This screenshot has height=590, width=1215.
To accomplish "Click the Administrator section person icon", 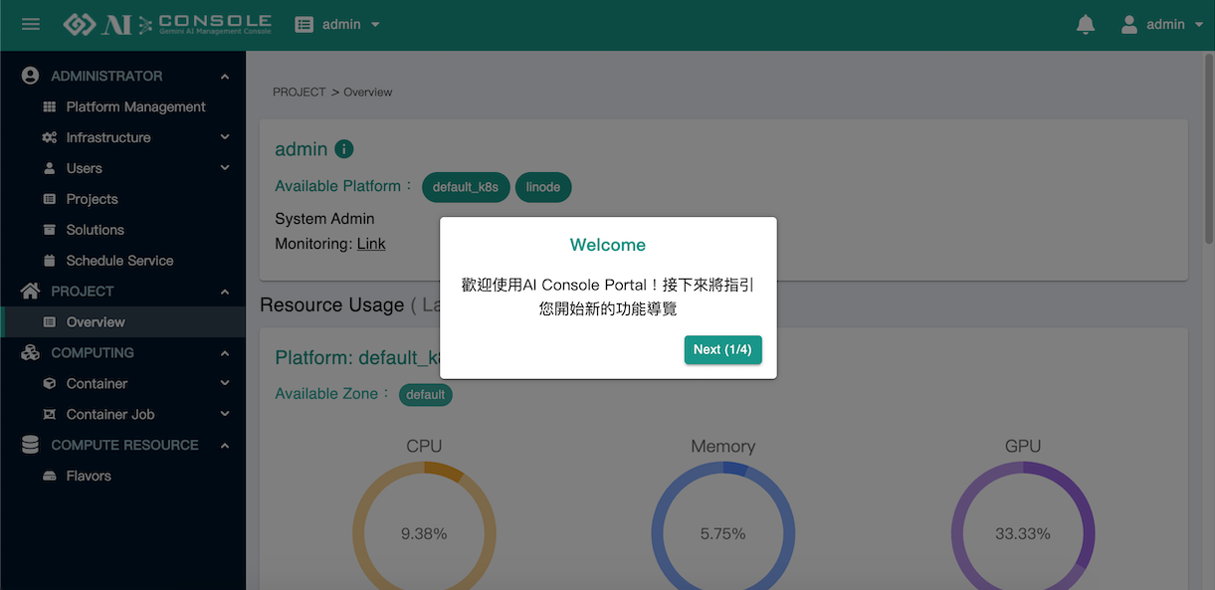I will (30, 76).
